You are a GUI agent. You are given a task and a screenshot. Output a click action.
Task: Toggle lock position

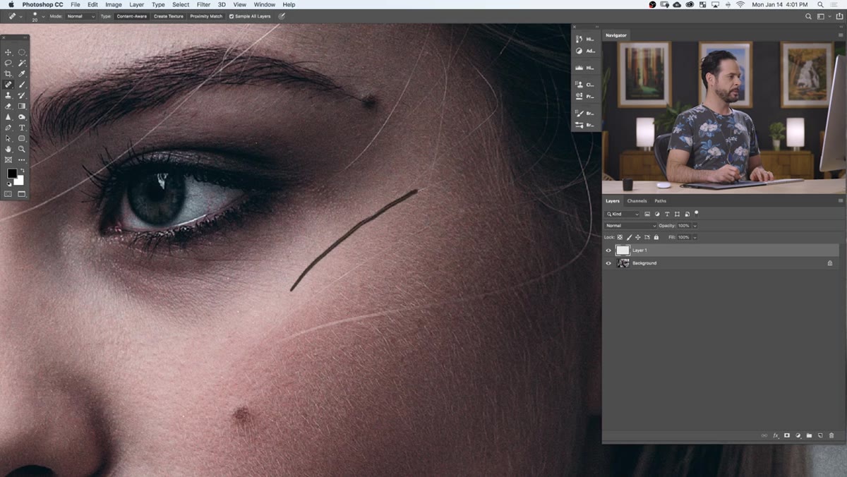tap(638, 237)
